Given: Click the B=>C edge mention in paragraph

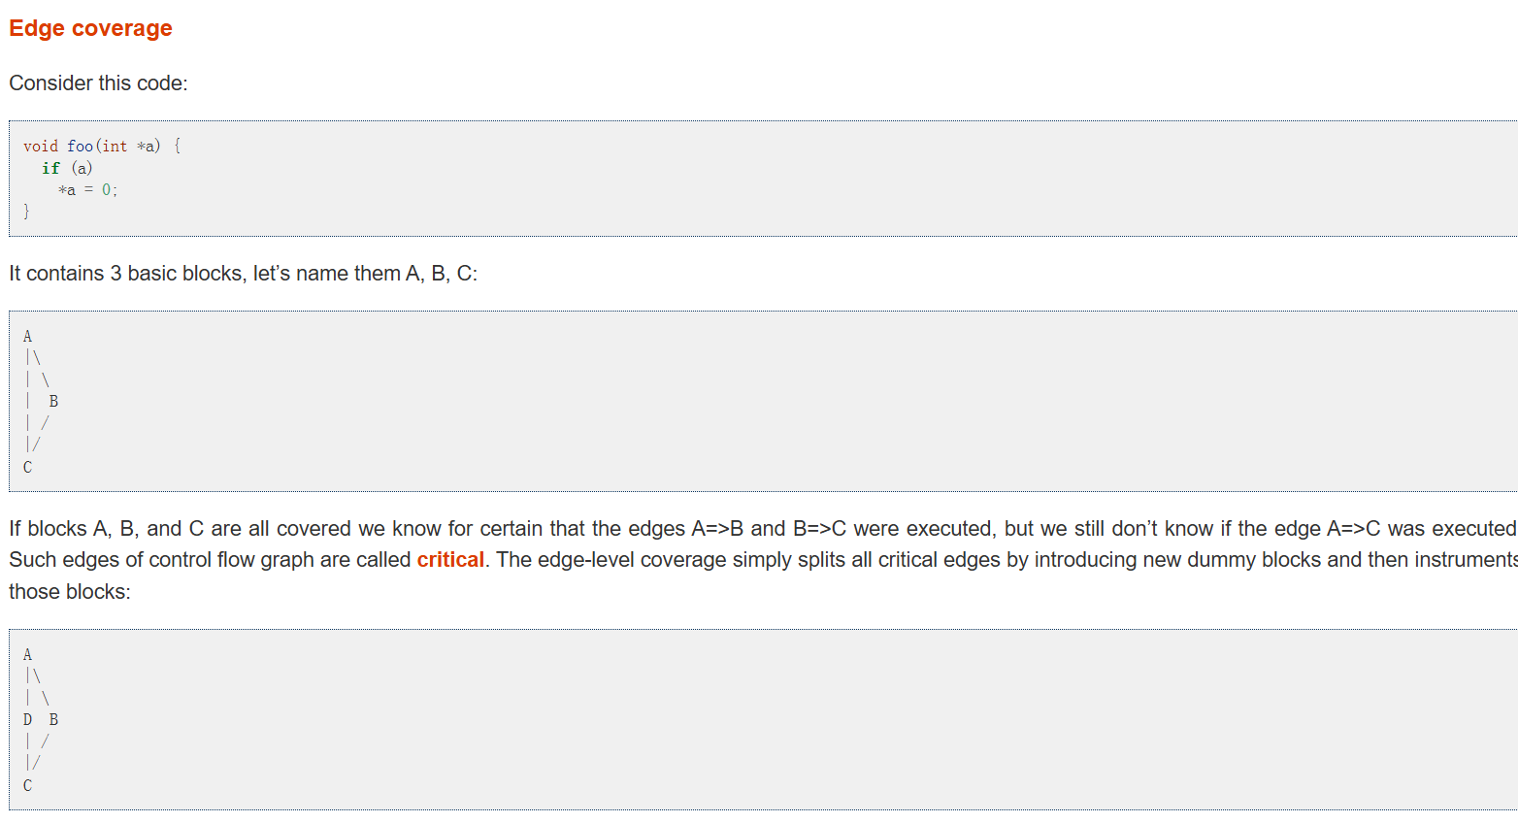Looking at the screenshot, I should [x=819, y=529].
